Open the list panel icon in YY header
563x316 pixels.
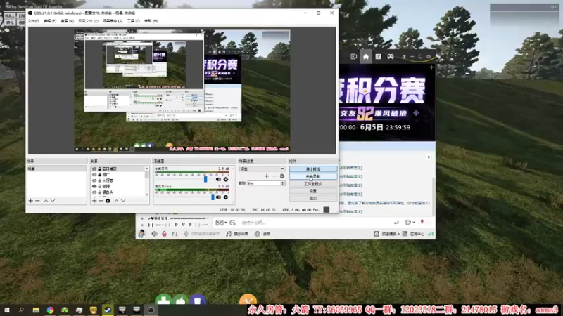[378, 57]
